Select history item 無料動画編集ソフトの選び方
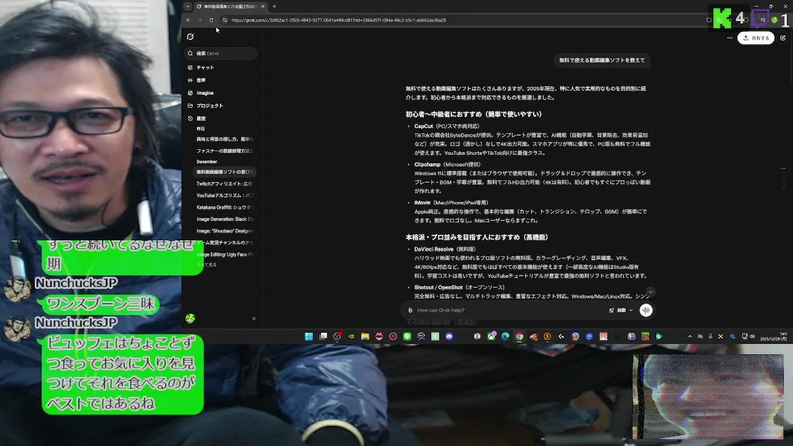The width and height of the screenshot is (793, 446). click(x=225, y=172)
